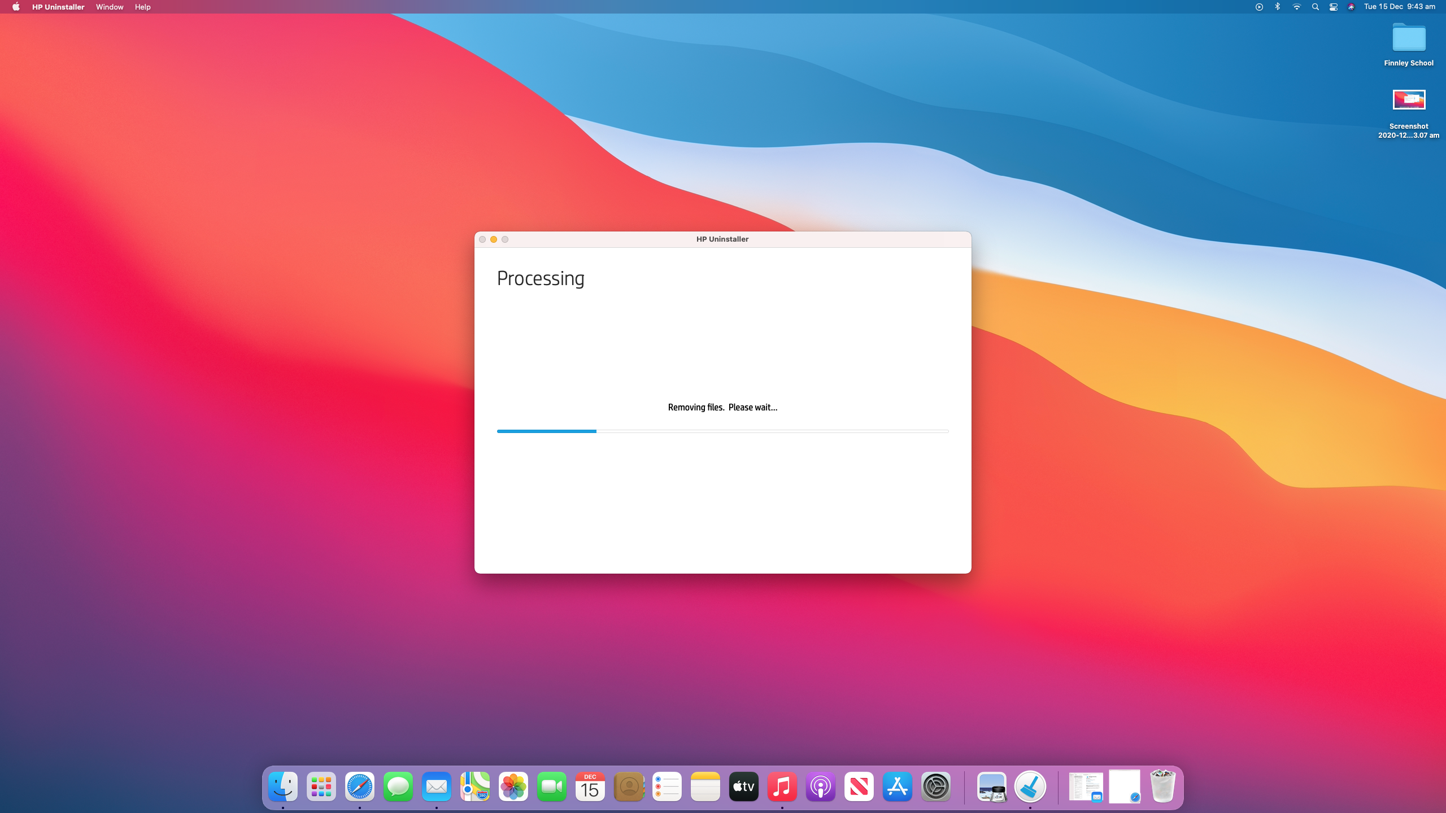Open the Apple menu

point(16,7)
